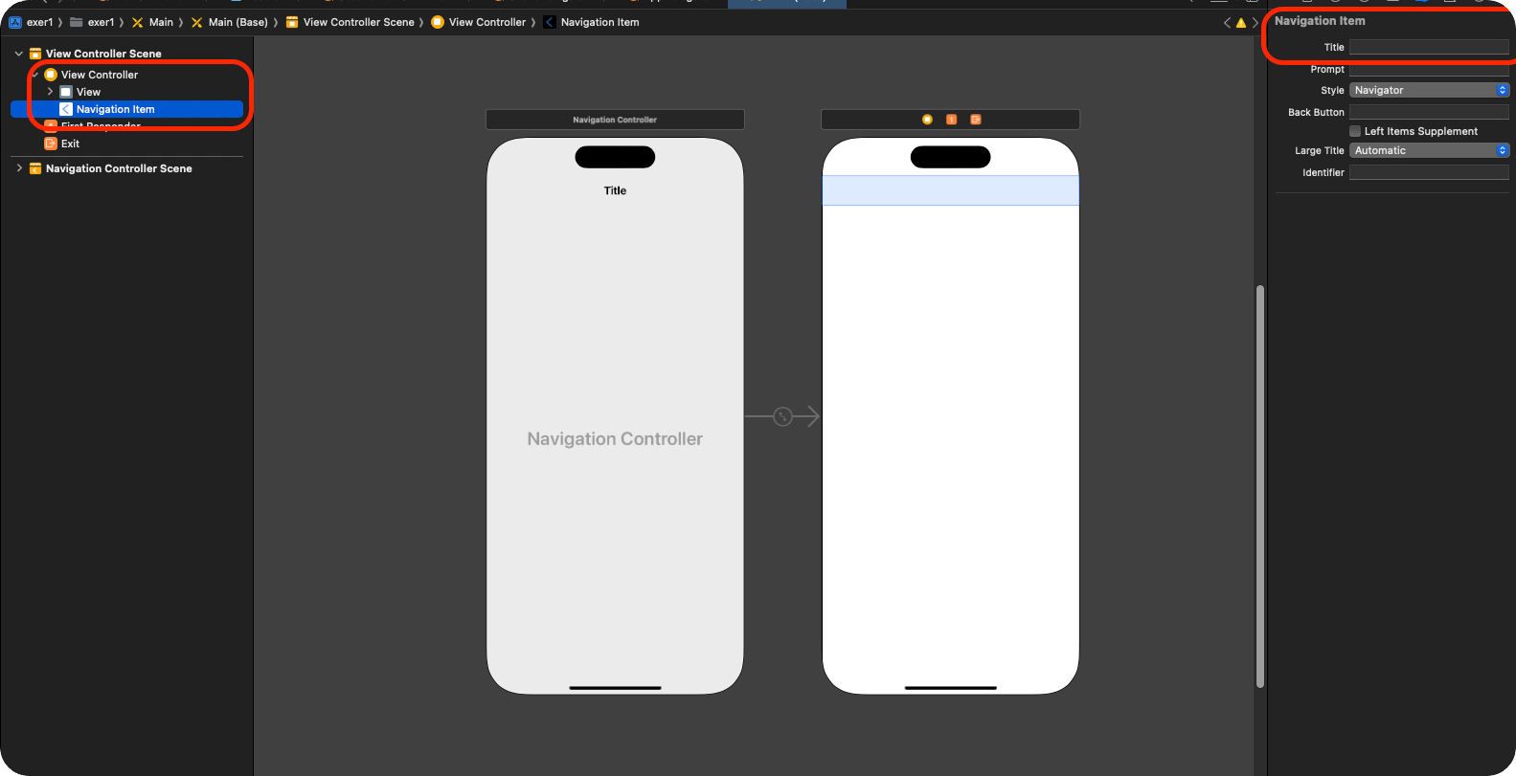Open the Large Title dropdown set to Automatic
This screenshot has width=1516, height=776.
click(1429, 150)
